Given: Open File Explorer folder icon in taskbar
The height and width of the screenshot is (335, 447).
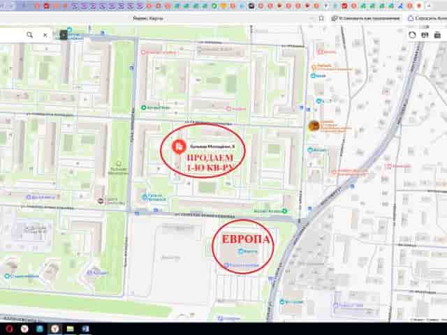Looking at the screenshot, I should click(70, 329).
